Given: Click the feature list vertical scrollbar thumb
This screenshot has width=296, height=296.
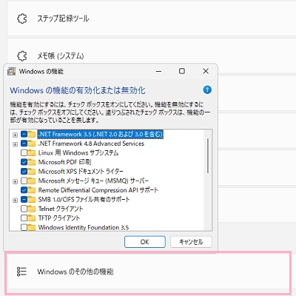Looking at the screenshot, I should [208, 155].
